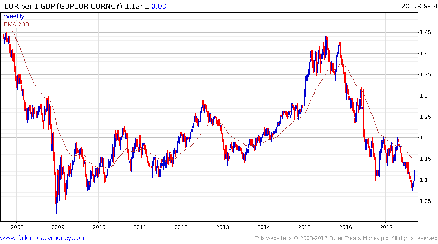
Task: Select the chart title 'EUR per 1 GBP (GBPEUR CURNCY)'
Action: 64,6
